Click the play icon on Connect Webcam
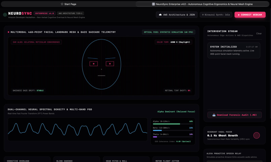Screen dimensions: 271x162 [x=239, y=15]
